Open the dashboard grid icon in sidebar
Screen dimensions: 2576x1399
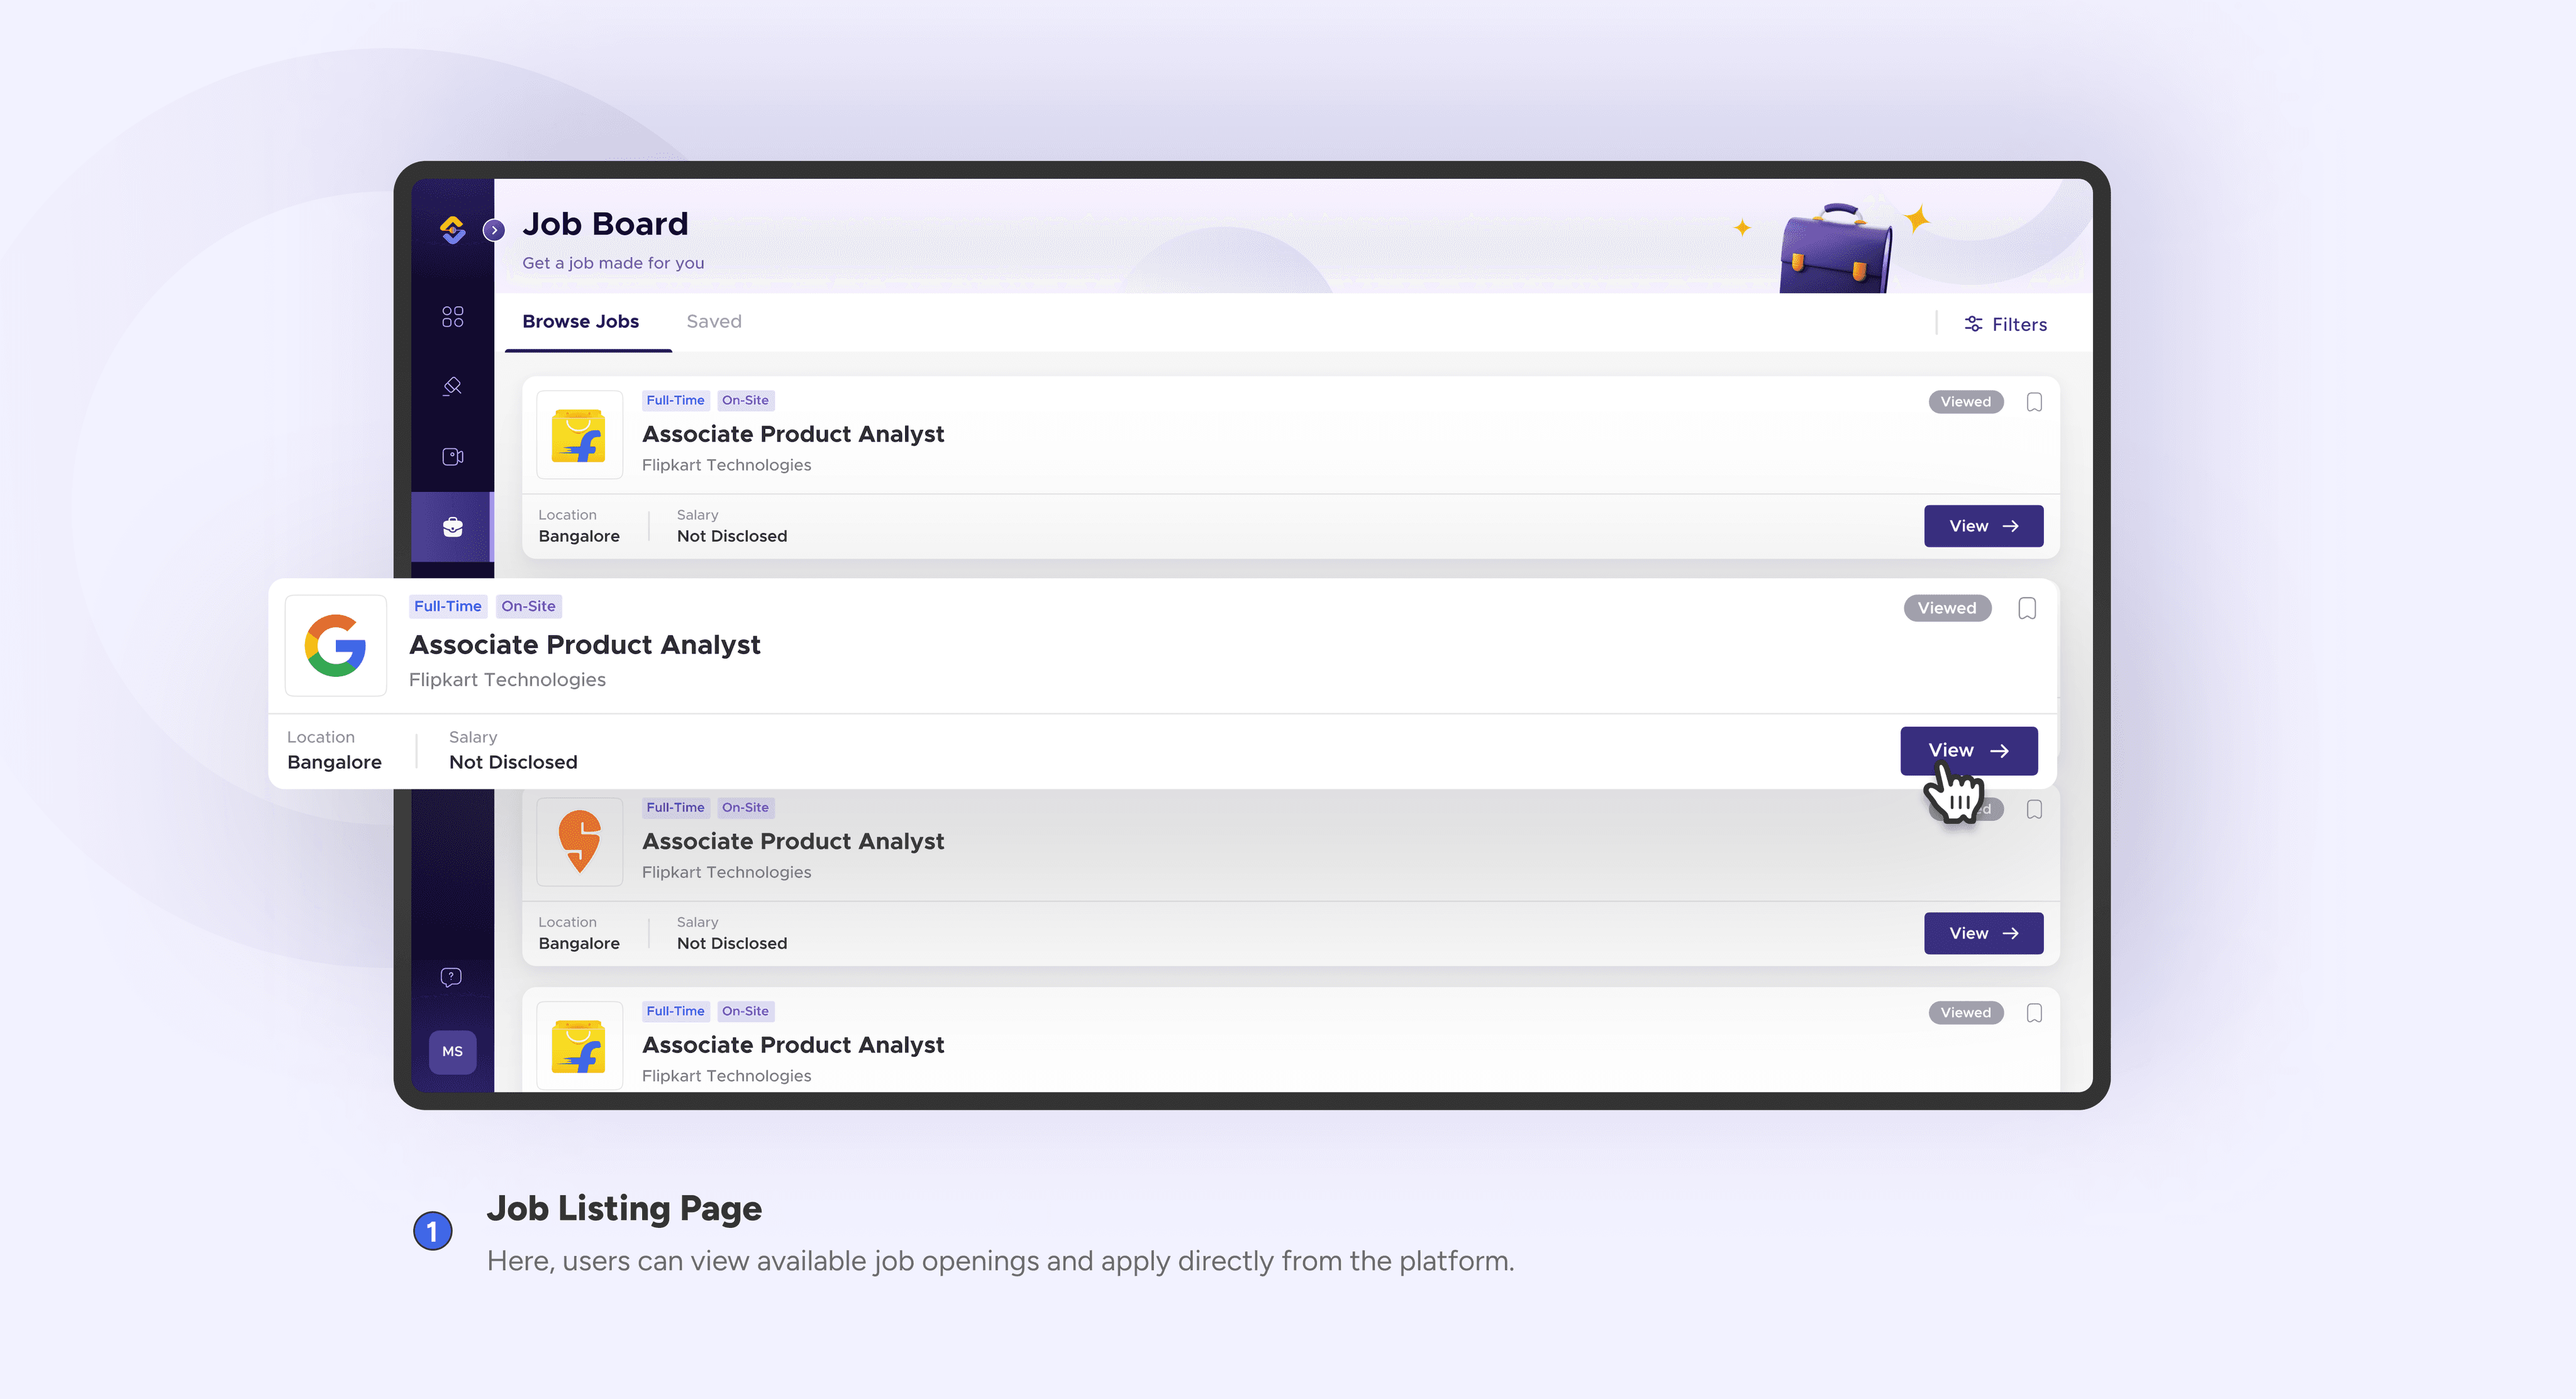[452, 317]
